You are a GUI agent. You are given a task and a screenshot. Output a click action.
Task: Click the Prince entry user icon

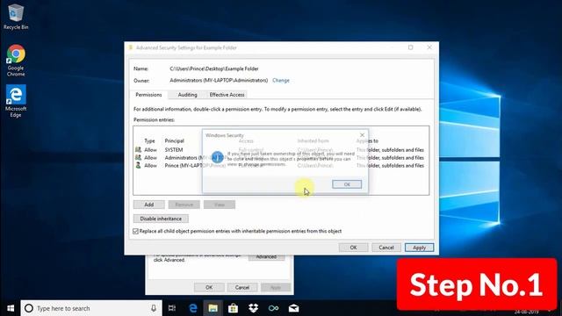point(138,165)
